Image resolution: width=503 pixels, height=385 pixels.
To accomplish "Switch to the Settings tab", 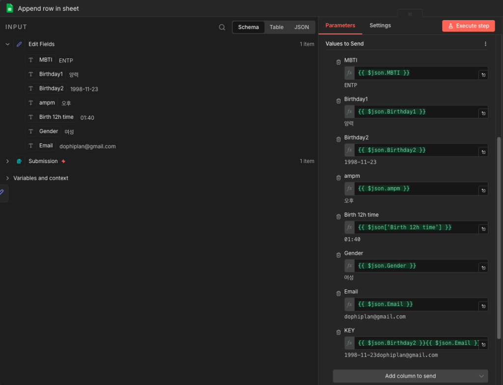I will tap(380, 26).
